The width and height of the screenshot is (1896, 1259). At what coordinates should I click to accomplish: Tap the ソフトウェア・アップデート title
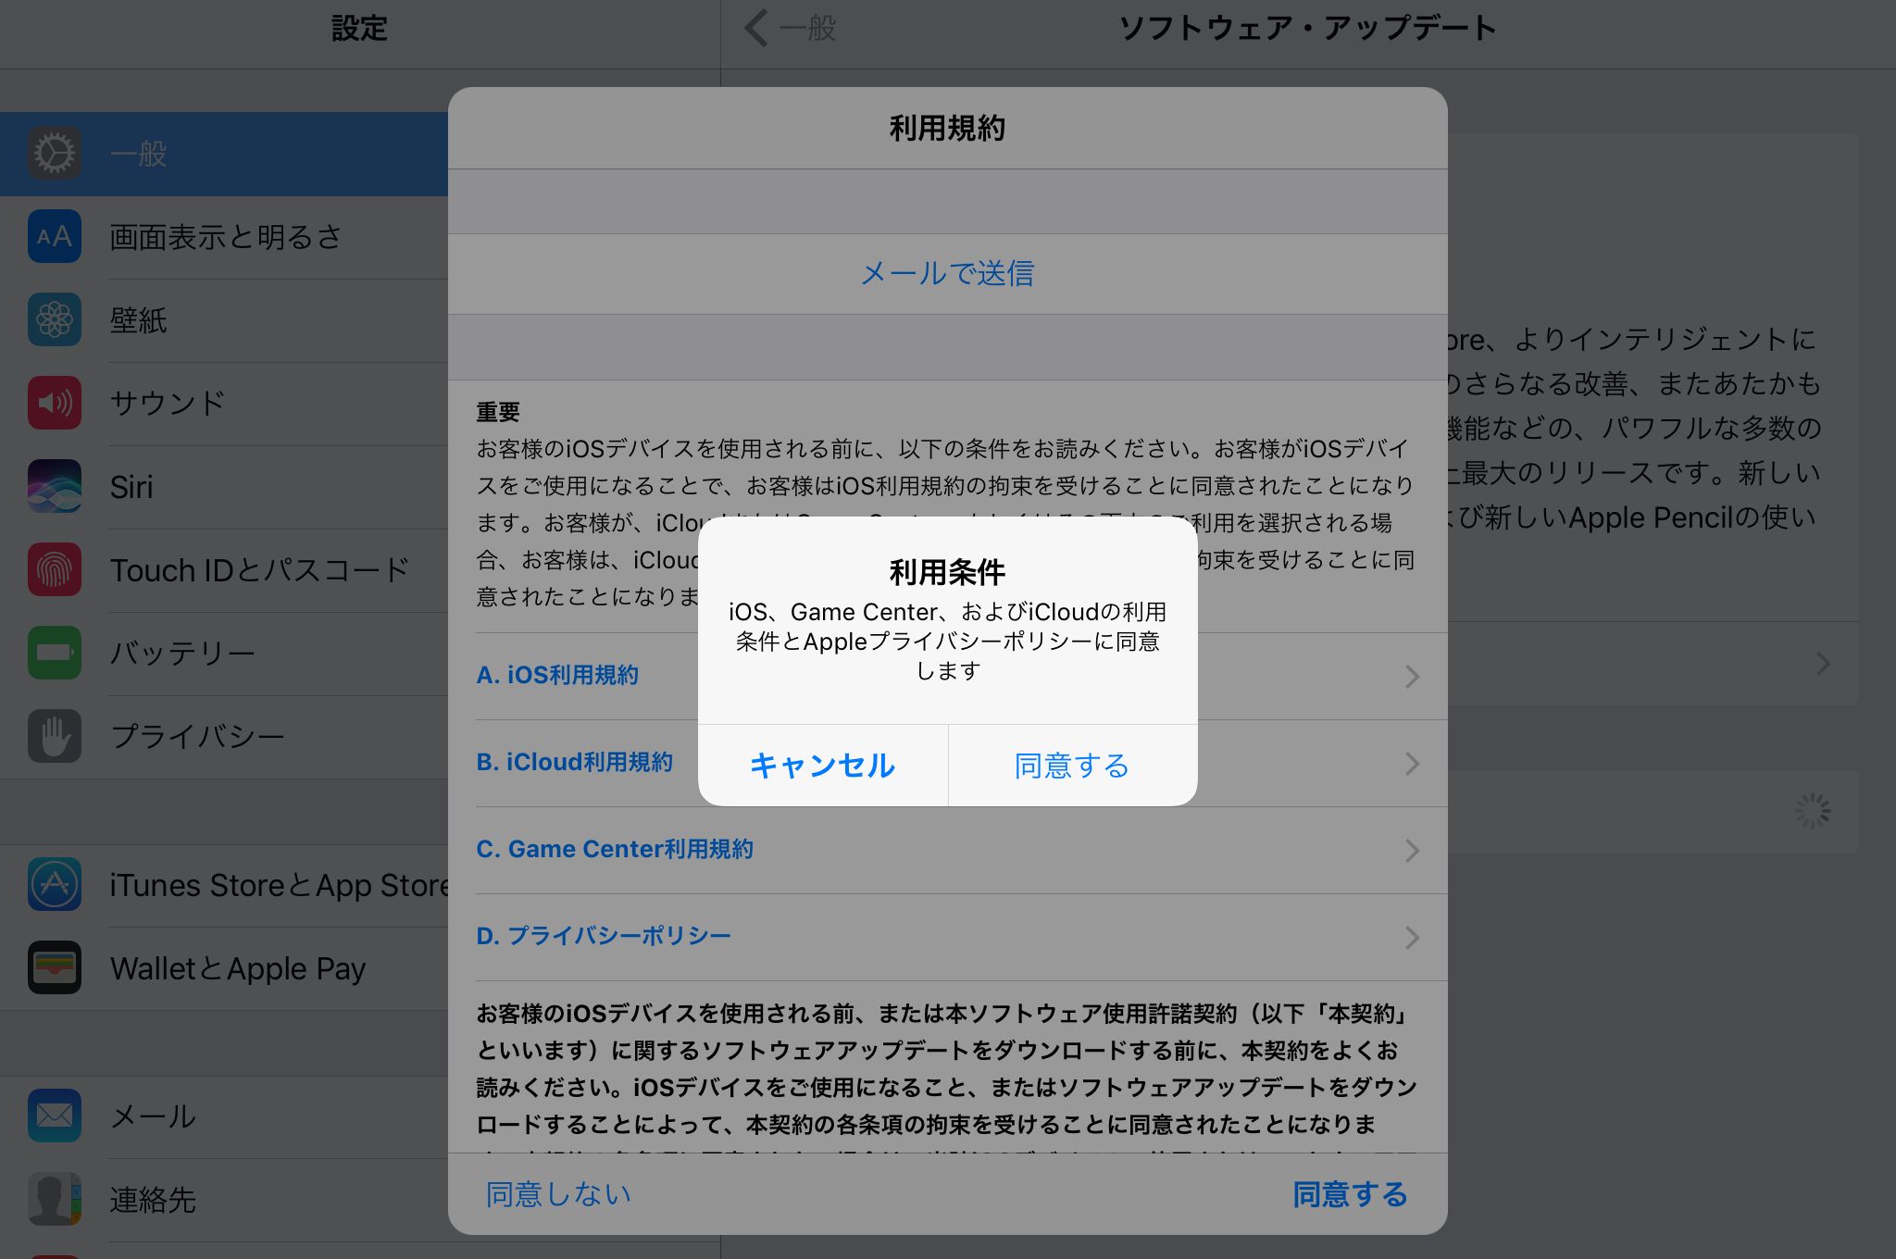[x=1307, y=29]
